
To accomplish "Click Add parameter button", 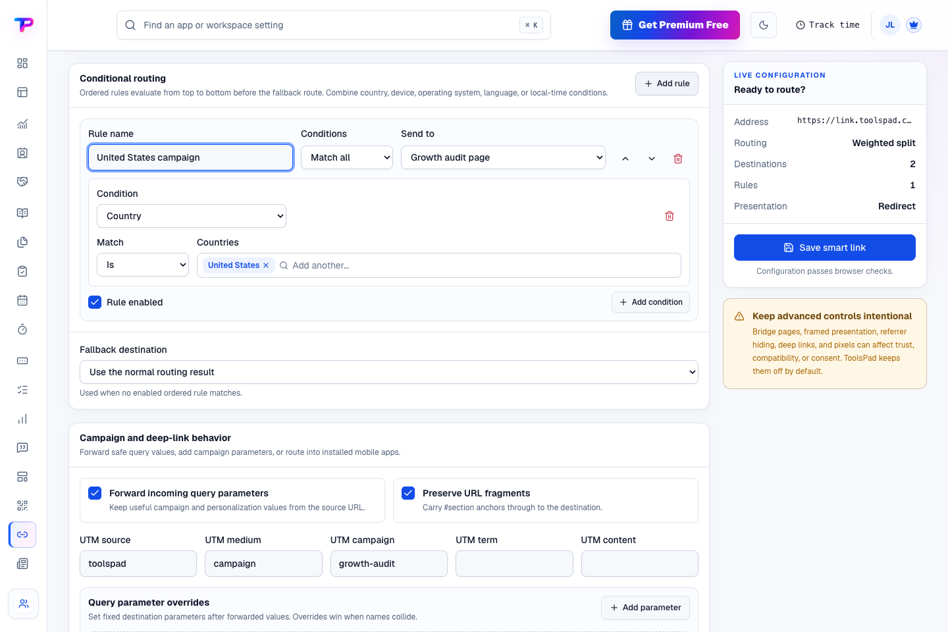I will click(645, 608).
